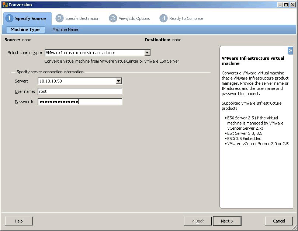Click the Help button
This screenshot has height=231, width=298.
(x=19, y=221)
